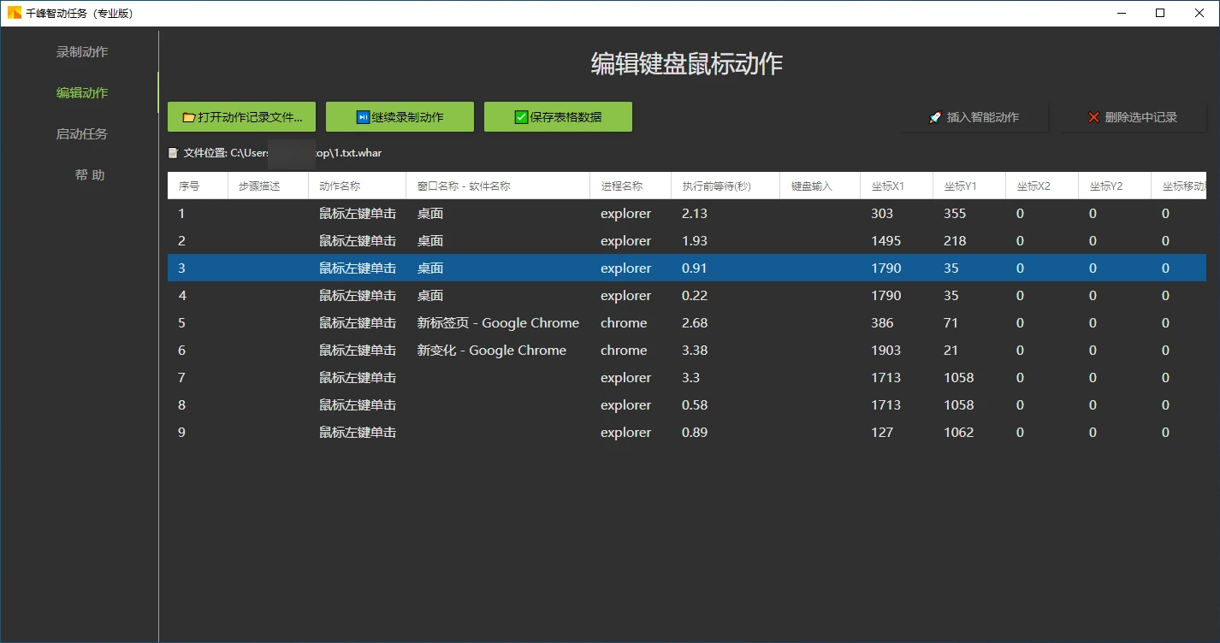Click the rocket icon for insert smart action
Image resolution: width=1220 pixels, height=643 pixels.
coord(935,117)
